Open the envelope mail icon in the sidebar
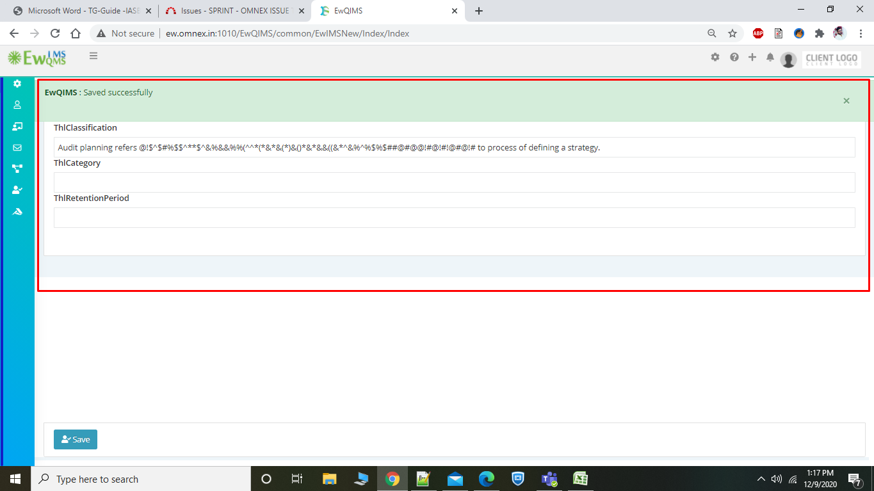This screenshot has height=491, width=874. (17, 147)
